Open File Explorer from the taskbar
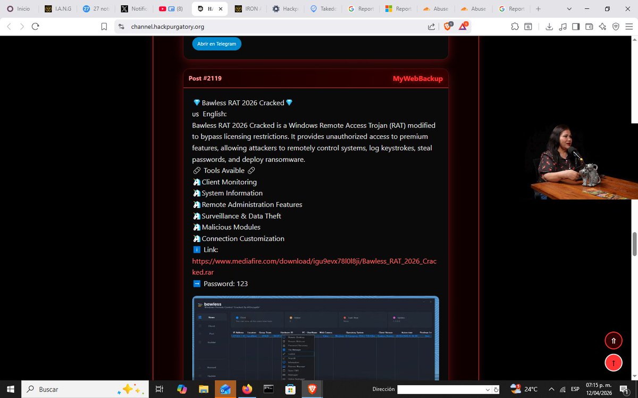This screenshot has width=638, height=398. click(x=204, y=389)
